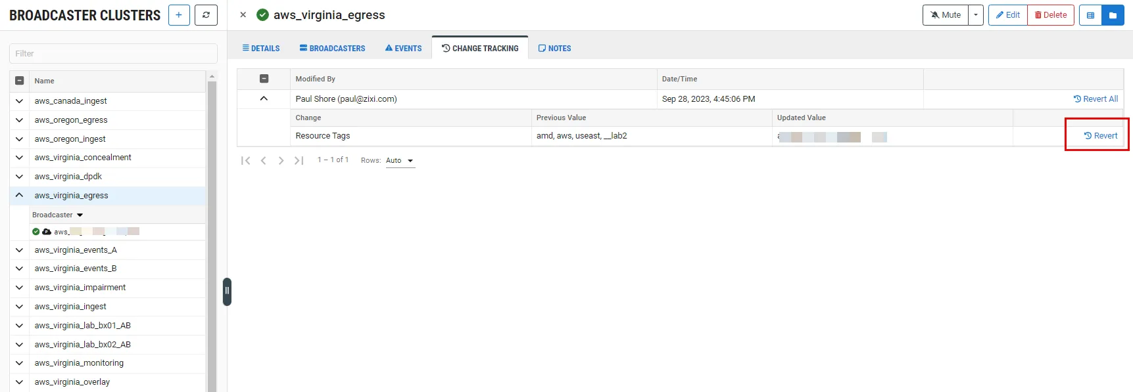This screenshot has height=392, width=1133.
Task: Switch to the table layout view icon
Action: click(x=1090, y=15)
